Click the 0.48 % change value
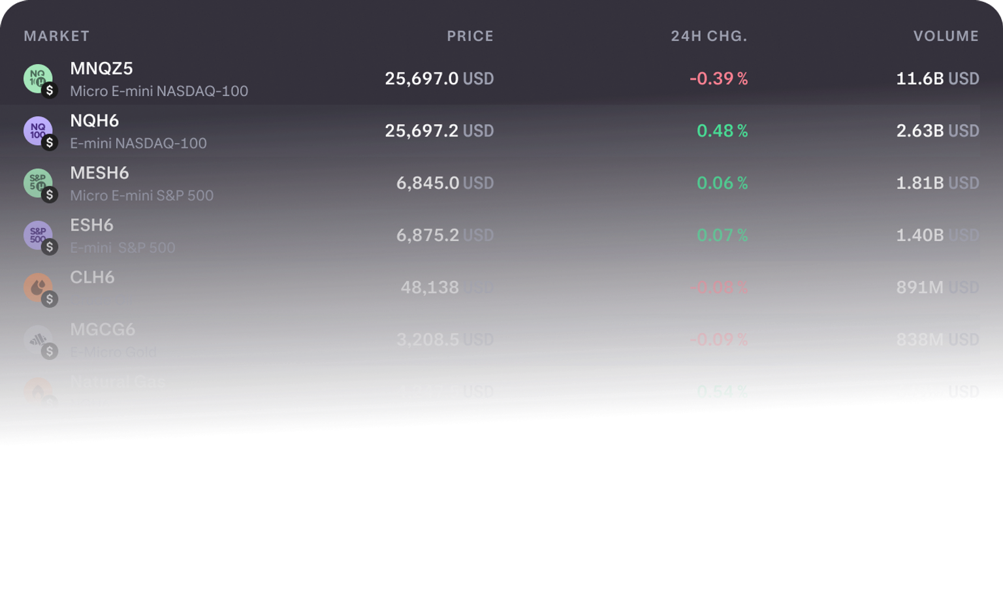The image size is (1003, 603). [x=722, y=131]
